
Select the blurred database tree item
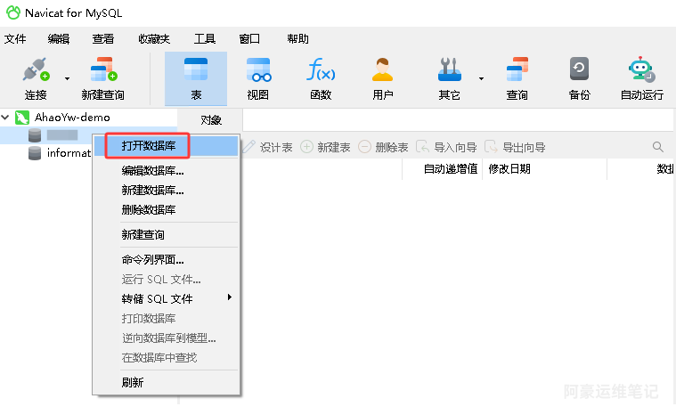click(x=62, y=135)
